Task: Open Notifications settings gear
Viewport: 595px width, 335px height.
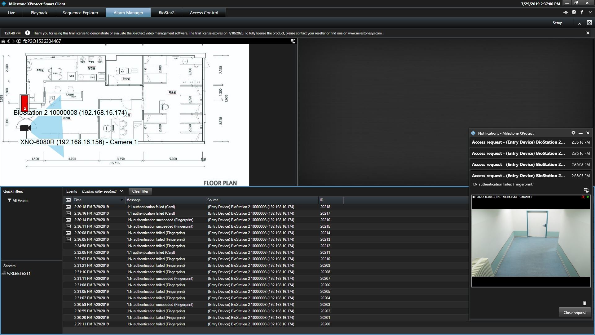Action: point(573,133)
